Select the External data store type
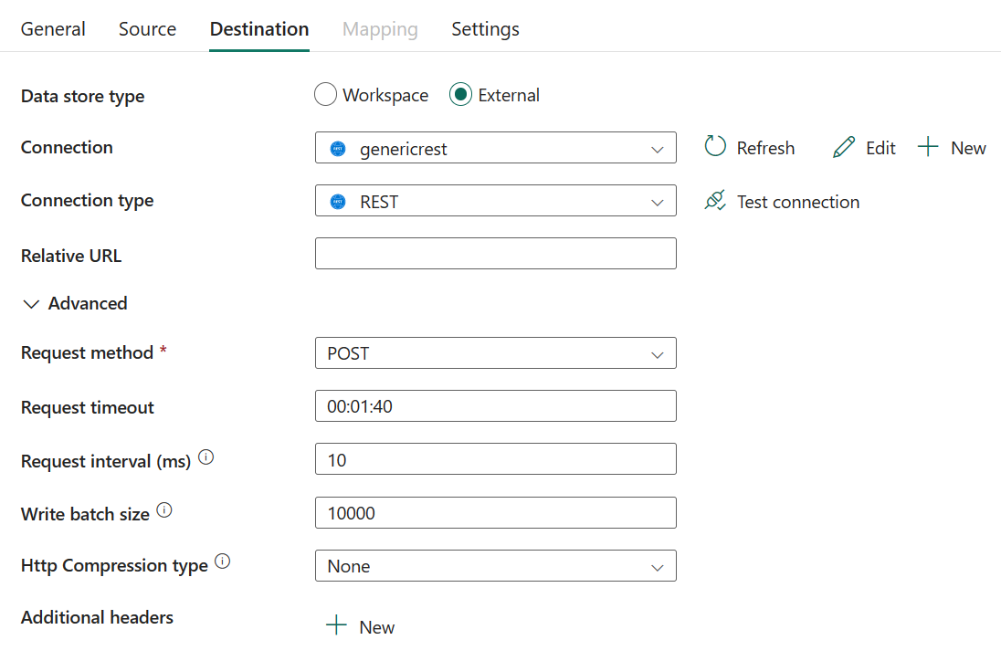The image size is (1001, 661). click(x=460, y=95)
